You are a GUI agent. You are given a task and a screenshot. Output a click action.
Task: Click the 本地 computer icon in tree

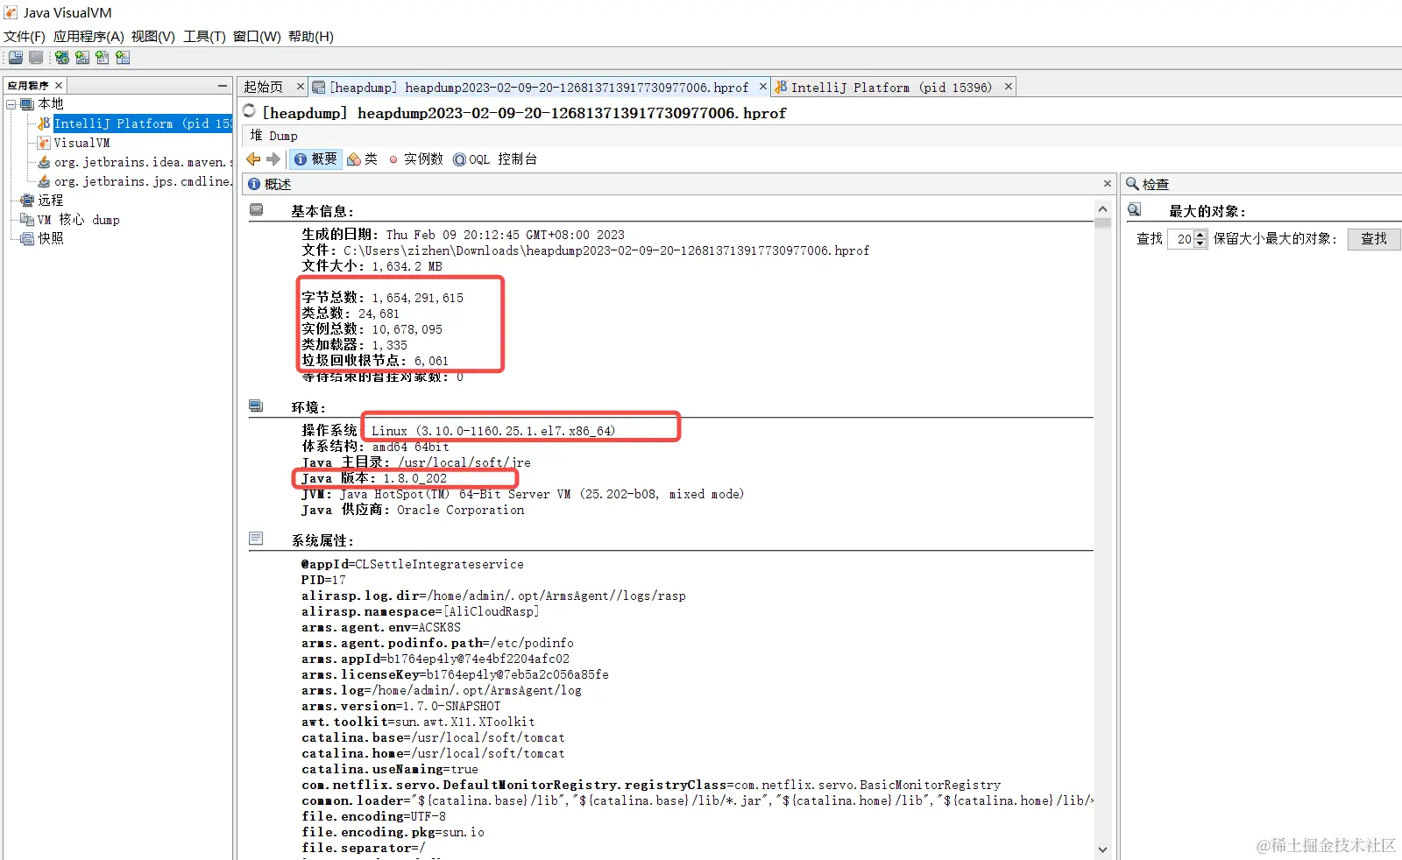(27, 104)
